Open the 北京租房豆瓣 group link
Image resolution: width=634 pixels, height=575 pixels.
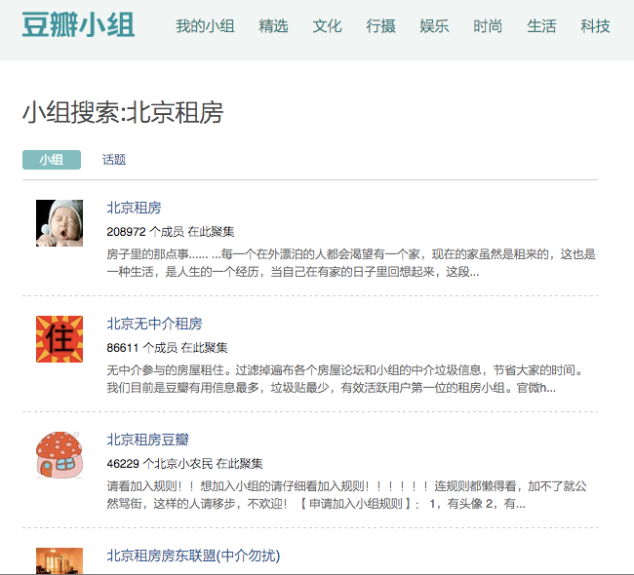click(x=147, y=440)
